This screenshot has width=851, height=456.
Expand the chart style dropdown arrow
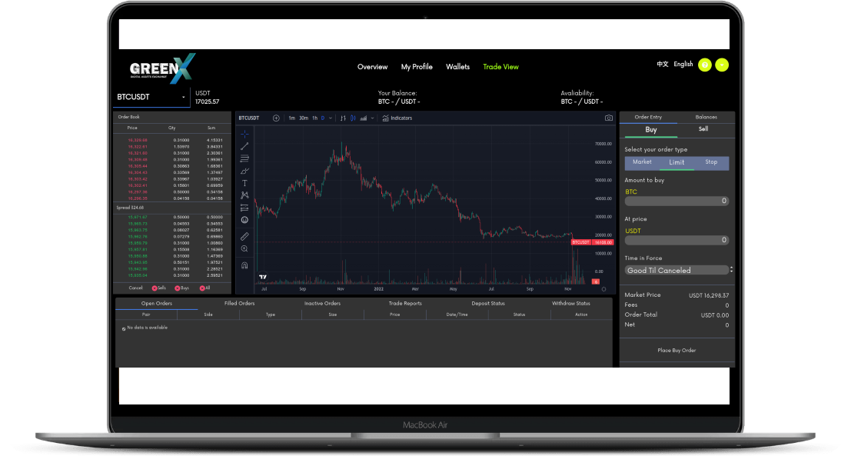(372, 118)
